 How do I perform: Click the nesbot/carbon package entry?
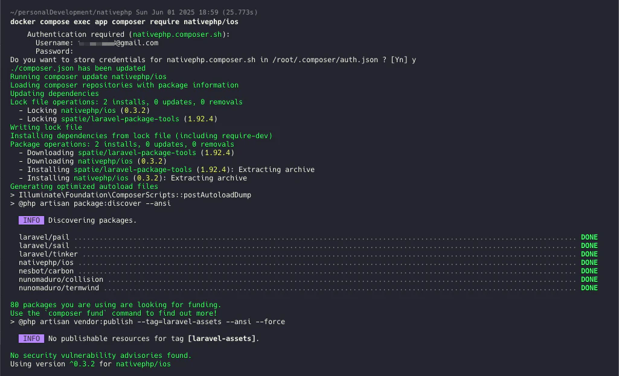pos(46,271)
